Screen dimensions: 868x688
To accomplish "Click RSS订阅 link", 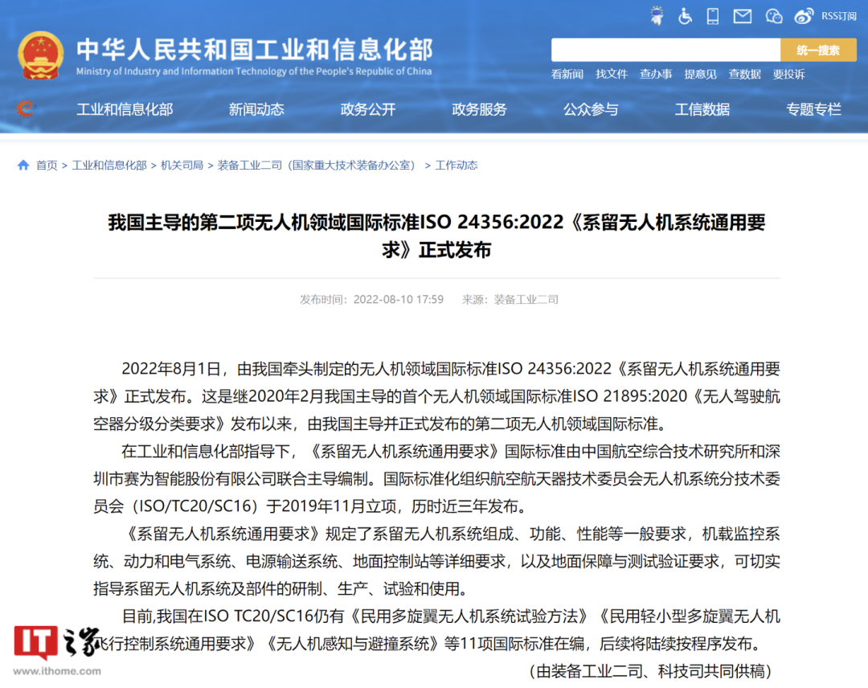I will tap(838, 17).
